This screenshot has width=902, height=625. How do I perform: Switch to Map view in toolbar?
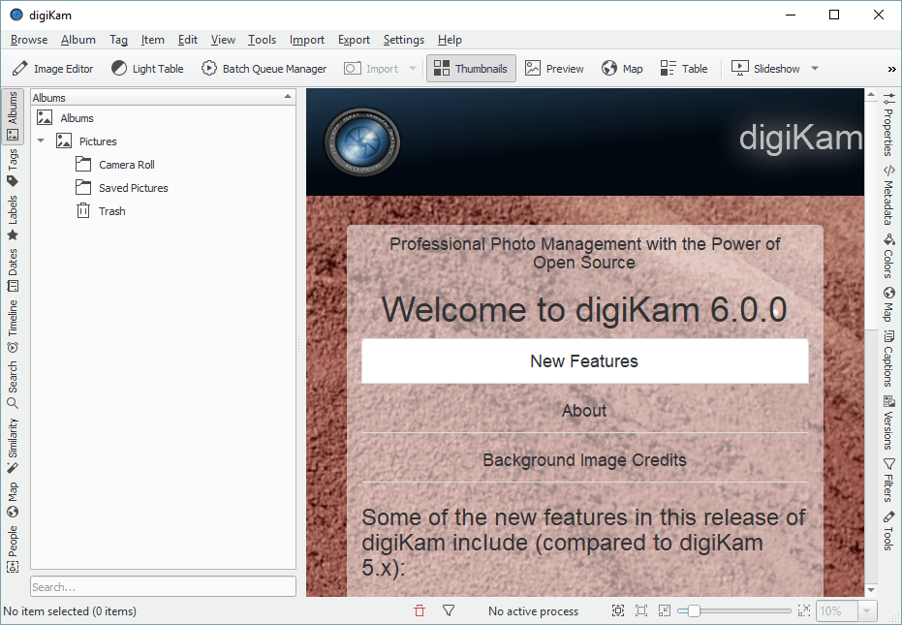pos(622,69)
